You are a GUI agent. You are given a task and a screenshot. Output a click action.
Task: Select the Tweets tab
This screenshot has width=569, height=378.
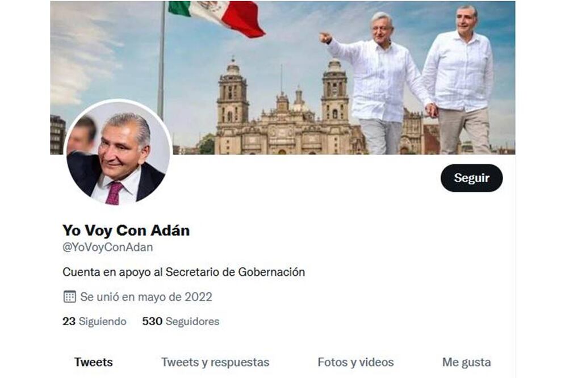93,362
